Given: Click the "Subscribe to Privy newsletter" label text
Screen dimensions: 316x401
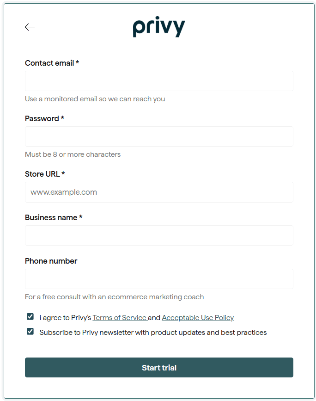Looking at the screenshot, I should (x=152, y=333).
